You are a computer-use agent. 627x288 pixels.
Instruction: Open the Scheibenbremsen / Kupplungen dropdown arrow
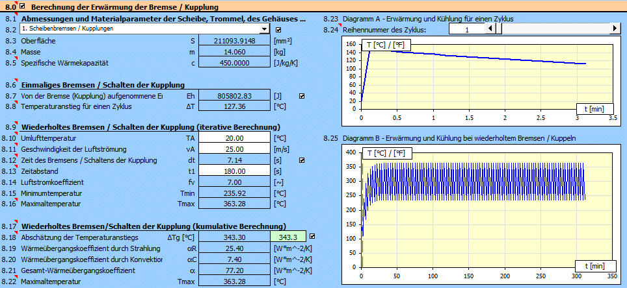pyautogui.click(x=264, y=29)
